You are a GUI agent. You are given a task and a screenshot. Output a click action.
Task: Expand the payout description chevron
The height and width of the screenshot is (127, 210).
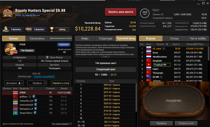106,57
